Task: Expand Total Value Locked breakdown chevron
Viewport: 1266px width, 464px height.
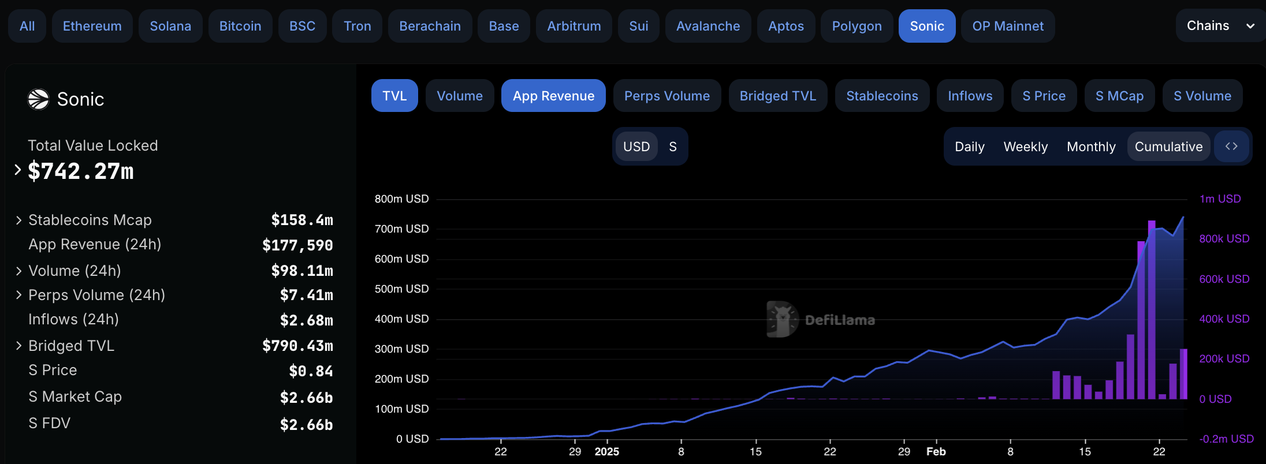Action: point(18,170)
